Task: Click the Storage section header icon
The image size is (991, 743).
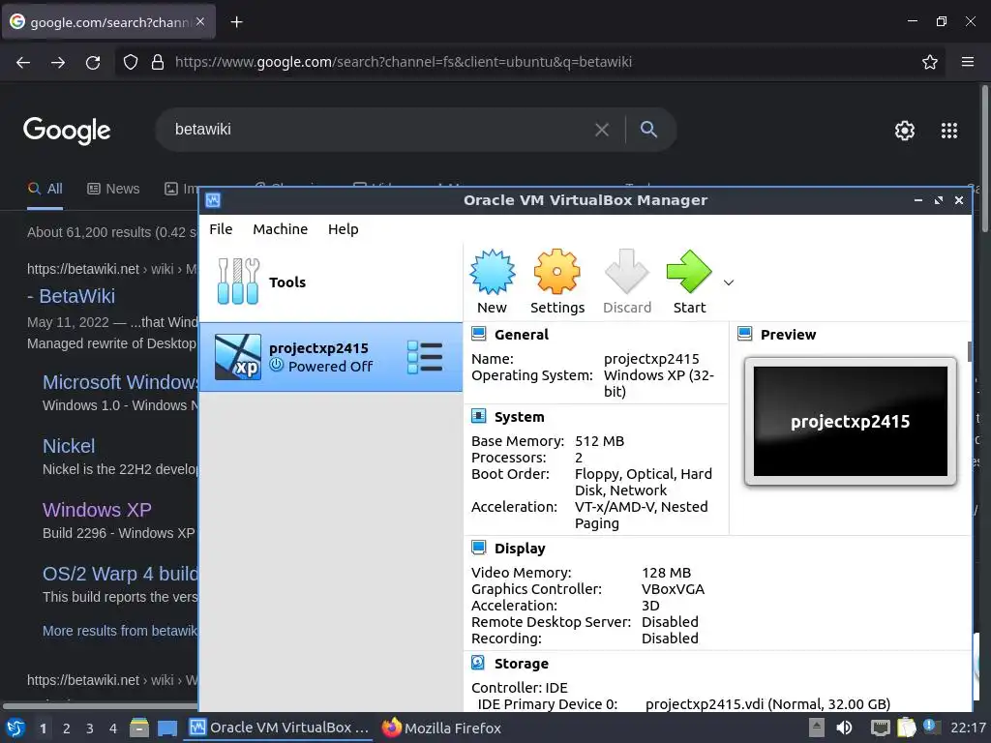Action: pyautogui.click(x=478, y=662)
